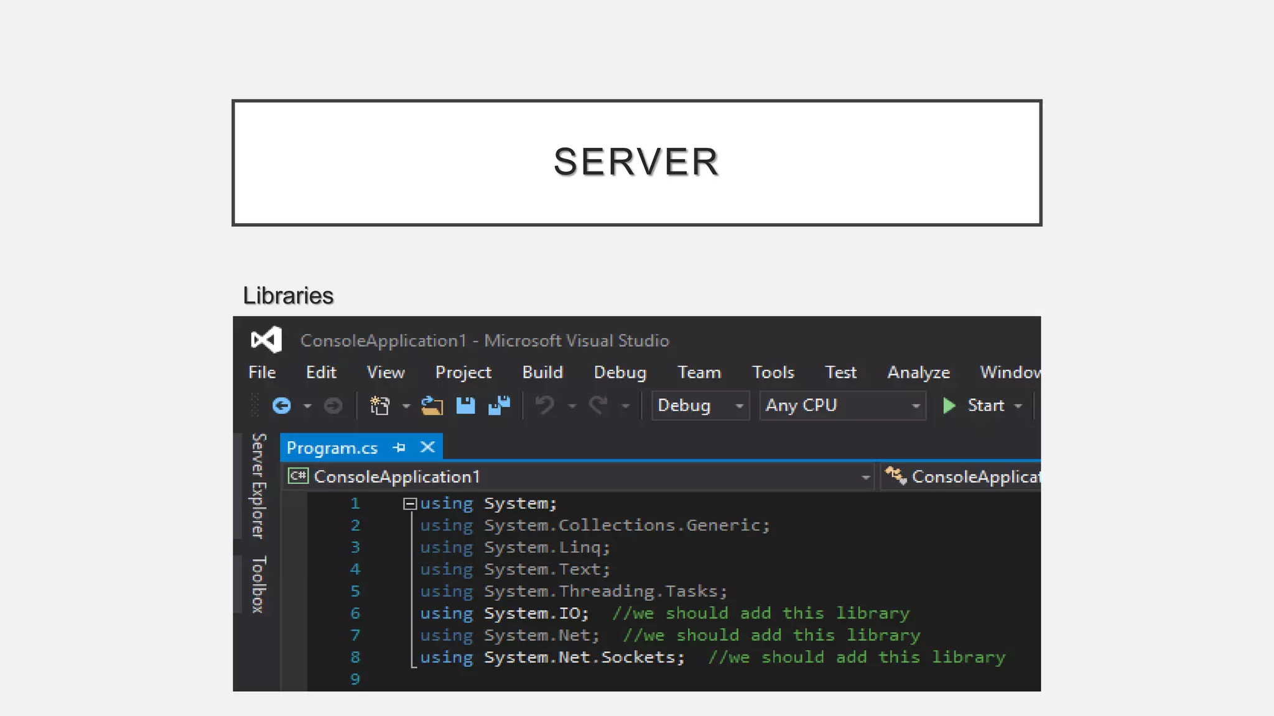This screenshot has height=716, width=1274.
Task: Open the Build menu
Action: [542, 372]
